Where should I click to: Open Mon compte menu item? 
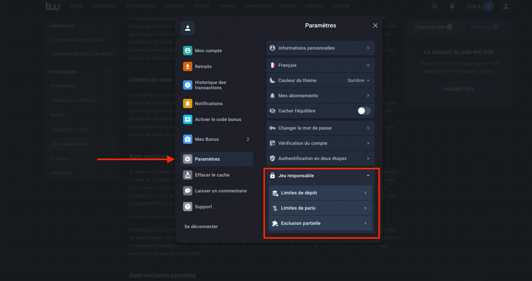tap(208, 51)
